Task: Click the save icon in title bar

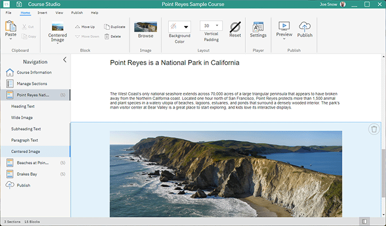Action: pyautogui.click(x=19, y=4)
